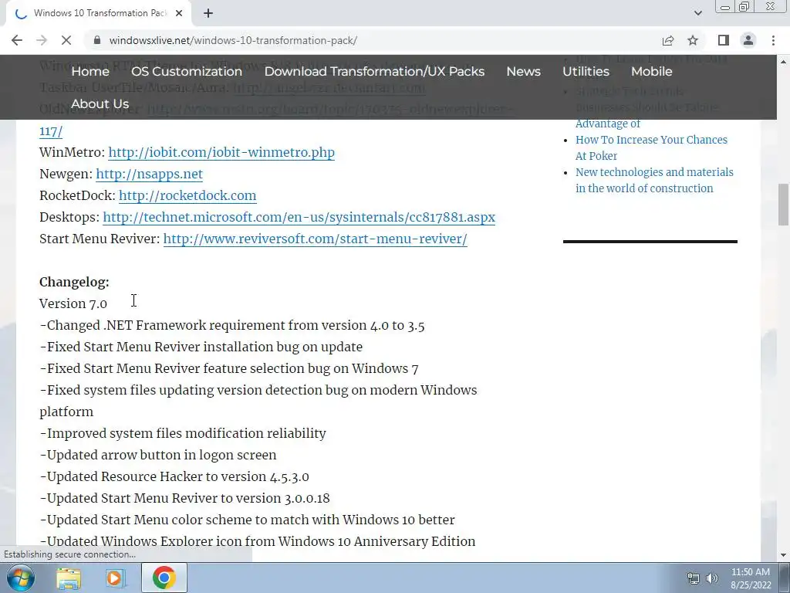Click Updated Resource Hacker to version 4.5.3.0

click(174, 476)
